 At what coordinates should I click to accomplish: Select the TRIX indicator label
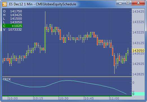point(7,79)
